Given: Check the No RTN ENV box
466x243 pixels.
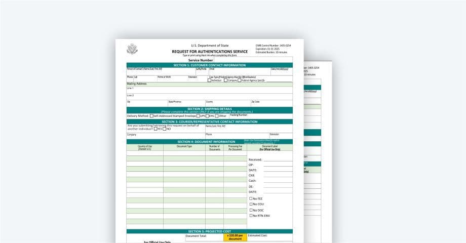Looking at the screenshot, I should [251, 216].
